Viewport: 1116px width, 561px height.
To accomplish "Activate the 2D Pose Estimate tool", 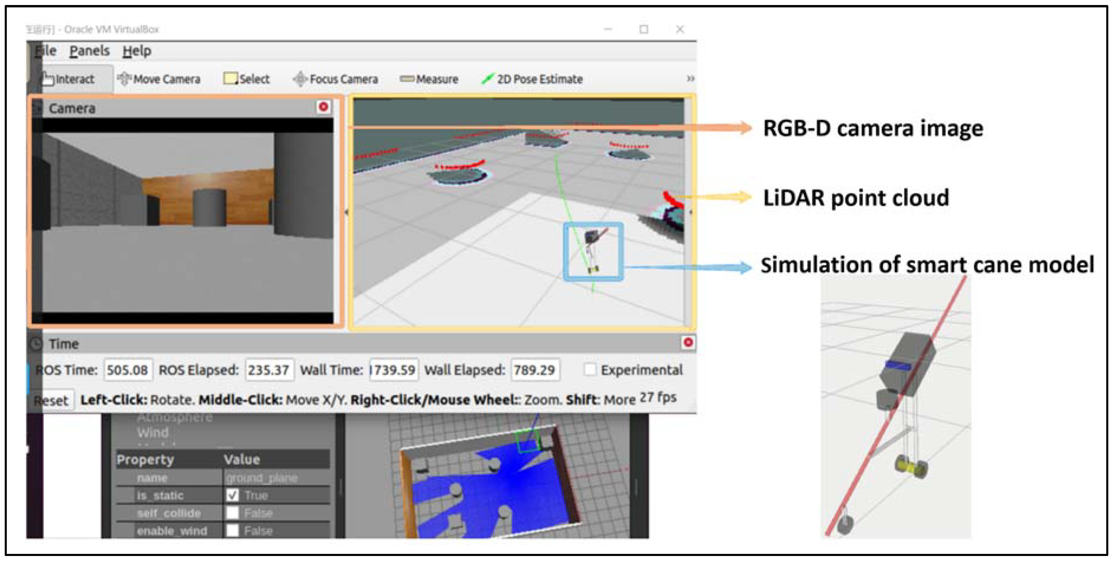I will (532, 79).
